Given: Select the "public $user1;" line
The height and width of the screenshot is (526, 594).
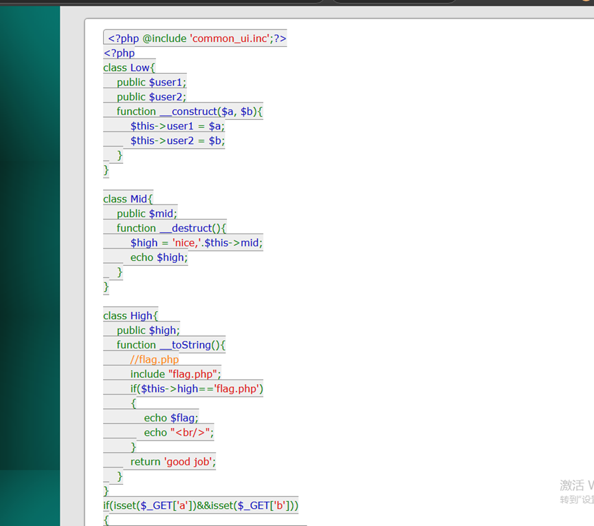Looking at the screenshot, I should (151, 83).
